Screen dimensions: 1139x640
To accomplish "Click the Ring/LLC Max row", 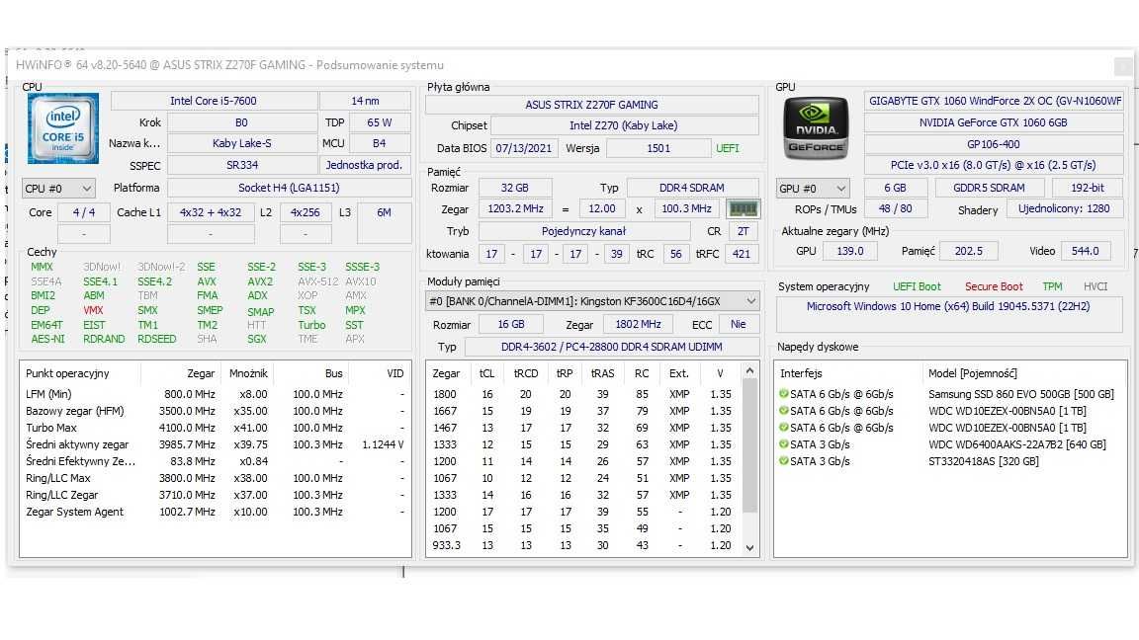I will [215, 478].
